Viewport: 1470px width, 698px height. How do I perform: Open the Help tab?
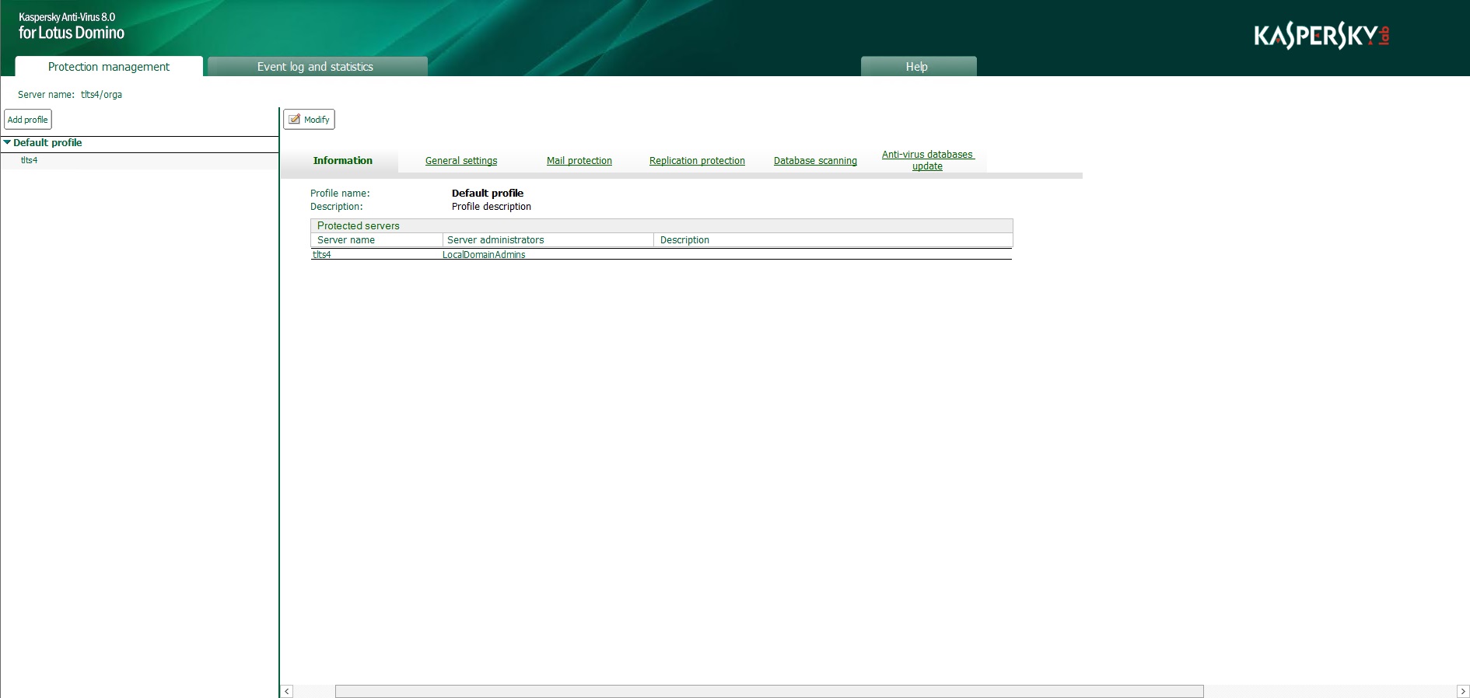(918, 67)
